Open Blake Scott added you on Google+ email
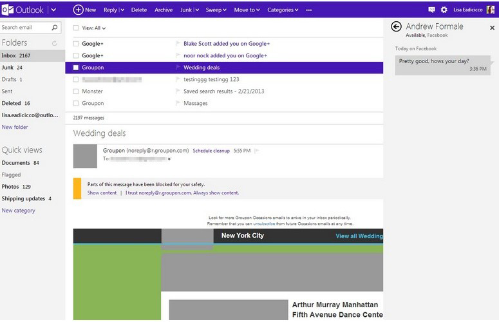The height and width of the screenshot is (322, 499). (227, 44)
